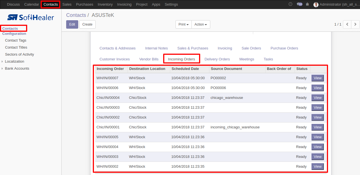This screenshot has height=175, width=360.
Task: Open Contact Tags in sidebar
Action: coord(16,40)
